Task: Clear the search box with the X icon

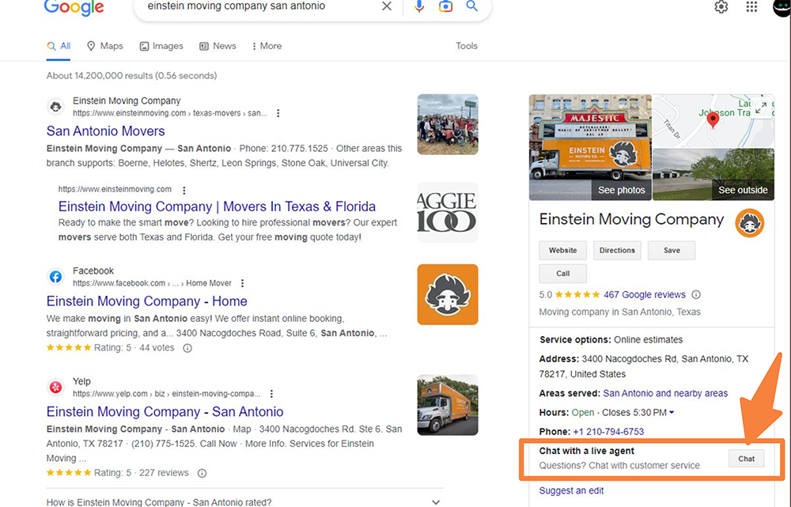Action: point(387,6)
